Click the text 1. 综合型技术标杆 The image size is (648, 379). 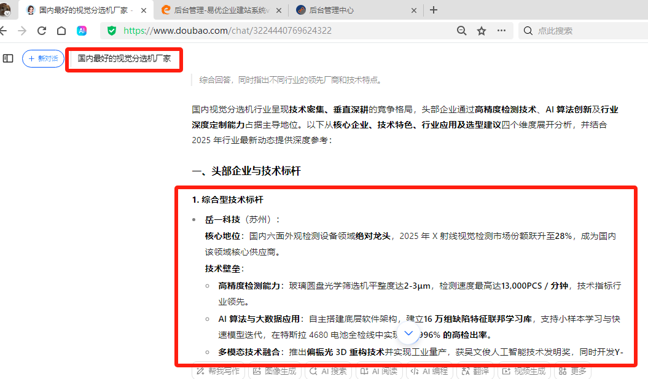(x=228, y=200)
